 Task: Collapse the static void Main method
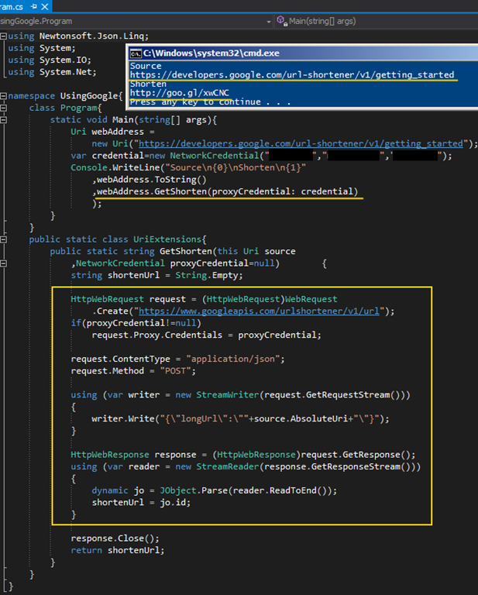point(4,120)
